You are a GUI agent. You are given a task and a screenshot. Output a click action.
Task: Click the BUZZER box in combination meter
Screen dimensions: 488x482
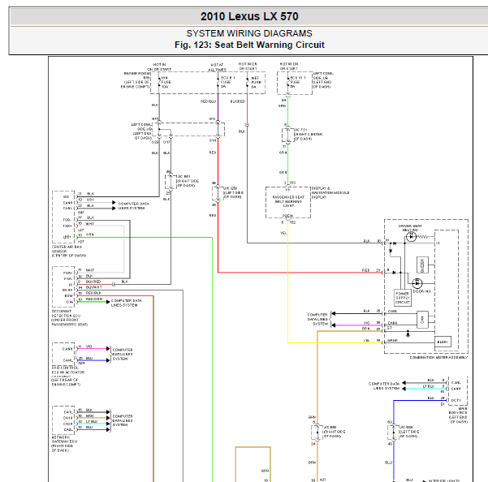(422, 265)
